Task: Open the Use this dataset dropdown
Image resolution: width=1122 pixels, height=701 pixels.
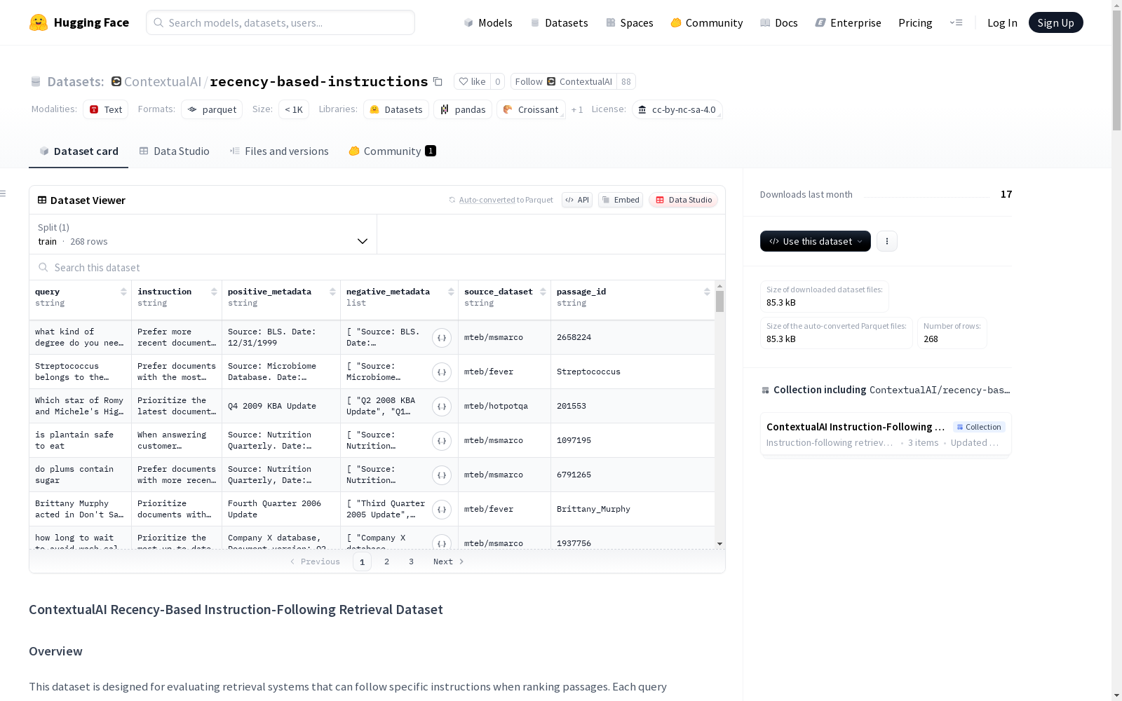Action: tap(816, 241)
